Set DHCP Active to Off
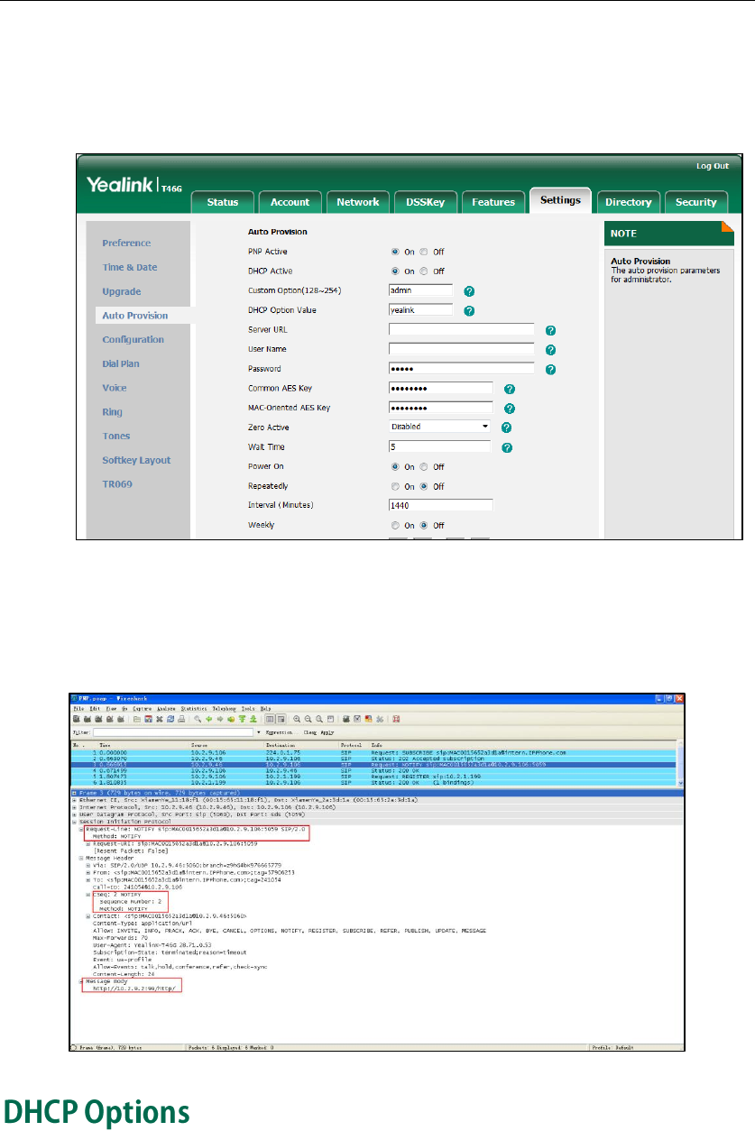This screenshot has height=1131, width=755. pyautogui.click(x=426, y=271)
